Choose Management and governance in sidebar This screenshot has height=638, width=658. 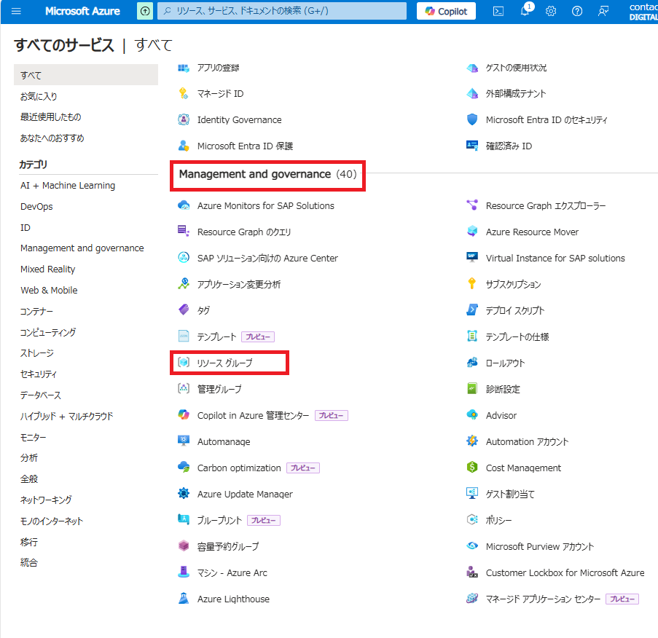82,248
